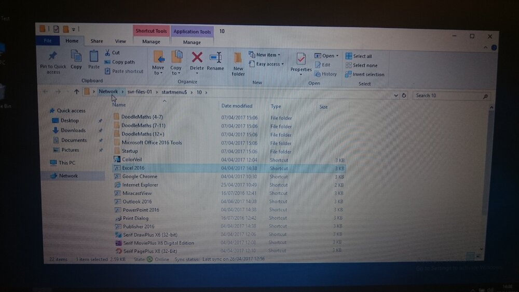Expand the chevron after Network in breadcrumb
Viewport: 519px width, 292px height.
coord(122,92)
